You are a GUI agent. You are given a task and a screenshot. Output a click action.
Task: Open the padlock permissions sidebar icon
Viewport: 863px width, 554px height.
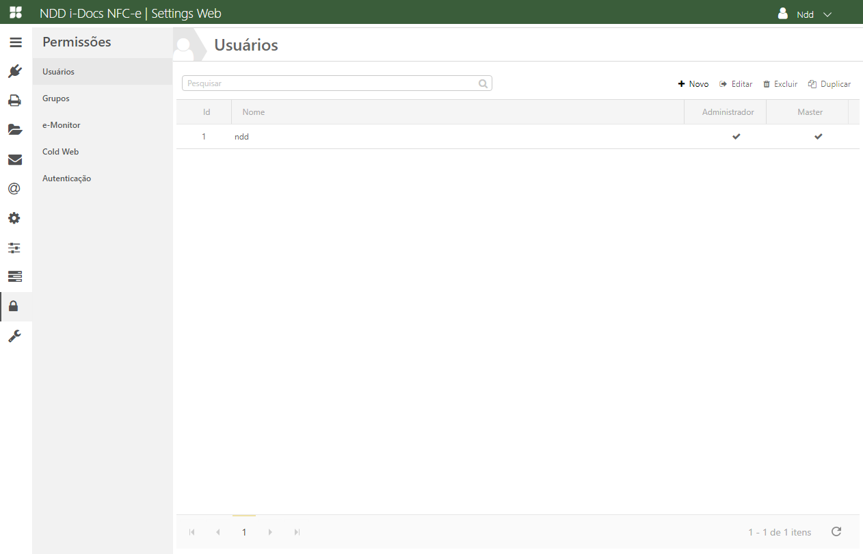14,306
